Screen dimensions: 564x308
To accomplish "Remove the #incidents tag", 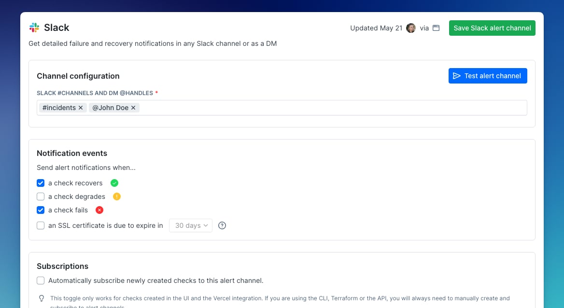I will [81, 108].
